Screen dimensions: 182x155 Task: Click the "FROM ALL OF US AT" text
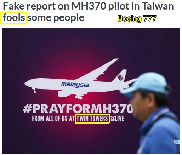pyautogui.click(x=53, y=119)
